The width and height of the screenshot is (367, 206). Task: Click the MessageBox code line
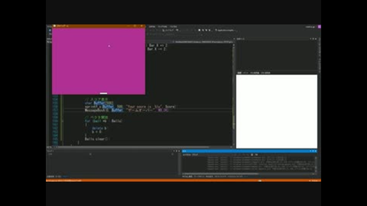[127, 110]
